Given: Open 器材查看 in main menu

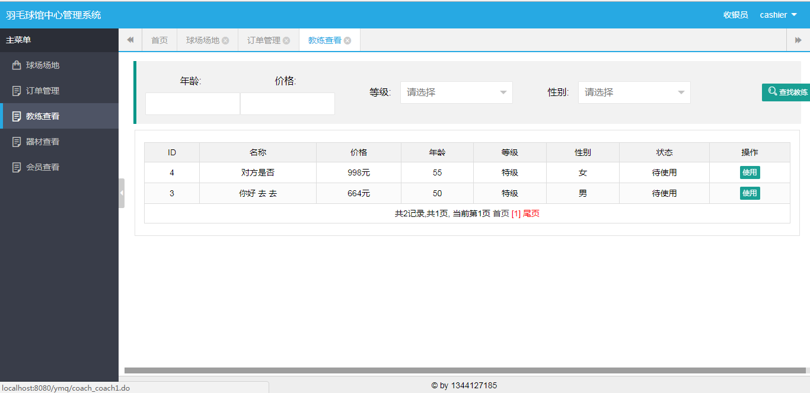Looking at the screenshot, I should (x=59, y=142).
